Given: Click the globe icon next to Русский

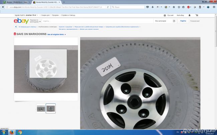Looking at the screenshot, I should pos(165,15).
